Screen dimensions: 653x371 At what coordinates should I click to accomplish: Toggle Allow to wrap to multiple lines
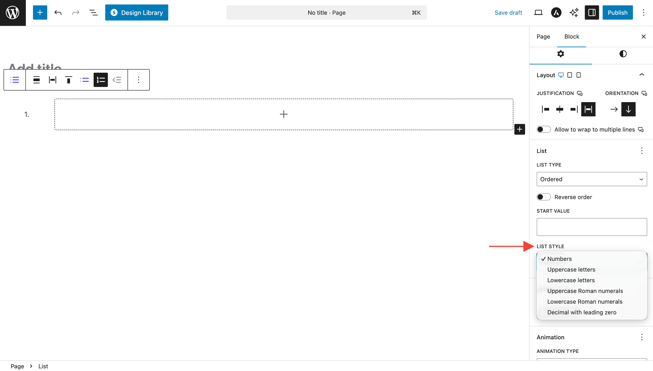[544, 130]
